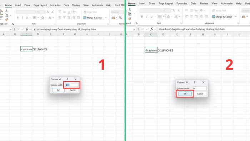Open Font Color dropdown arrow, left window
Image resolution: width=250 pixels, height=141 pixels.
tap(53, 18)
